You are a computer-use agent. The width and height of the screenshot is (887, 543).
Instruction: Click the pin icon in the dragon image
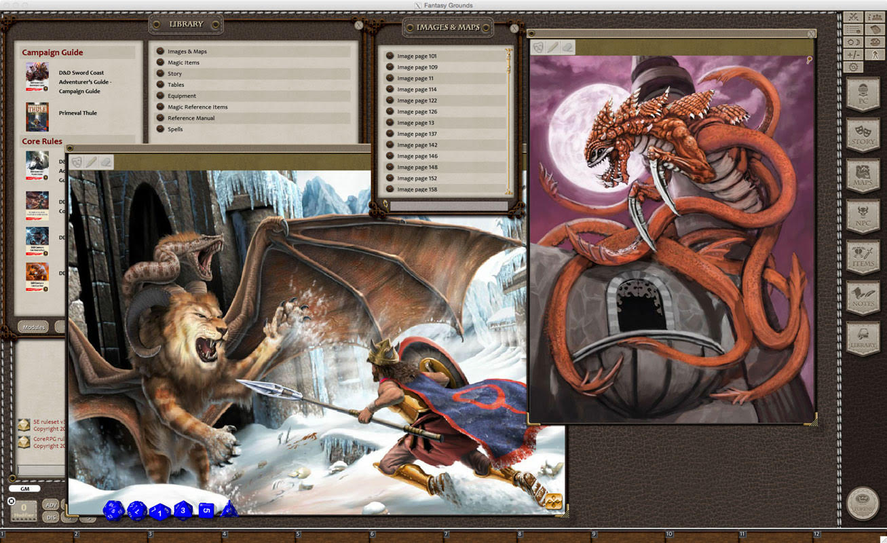[x=809, y=60]
